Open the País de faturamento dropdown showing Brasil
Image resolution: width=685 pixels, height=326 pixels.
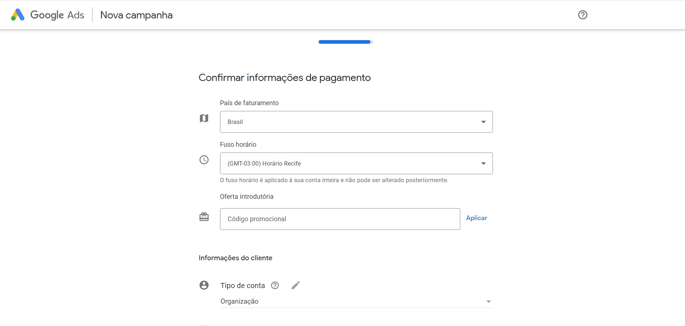(x=356, y=122)
